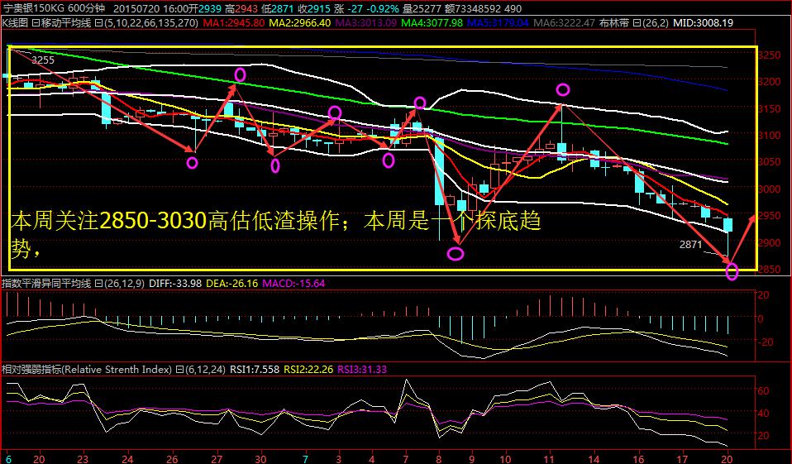The width and height of the screenshot is (792, 464).
Task: Click 3200 on the price axis
Action: (x=769, y=81)
